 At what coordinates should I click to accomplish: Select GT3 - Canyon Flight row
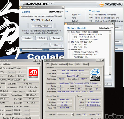tap(86, 39)
